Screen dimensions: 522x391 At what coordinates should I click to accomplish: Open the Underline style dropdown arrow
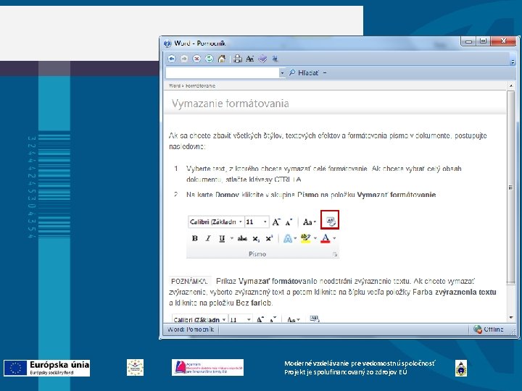[x=232, y=238]
